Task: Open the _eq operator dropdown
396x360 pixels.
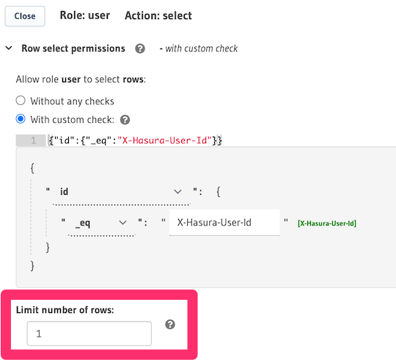Action: (101, 223)
